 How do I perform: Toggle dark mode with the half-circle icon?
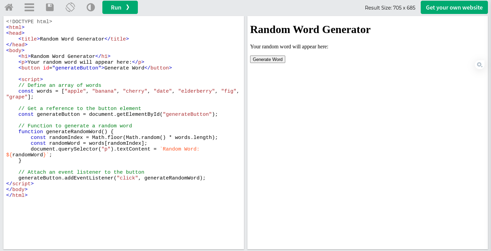click(90, 7)
